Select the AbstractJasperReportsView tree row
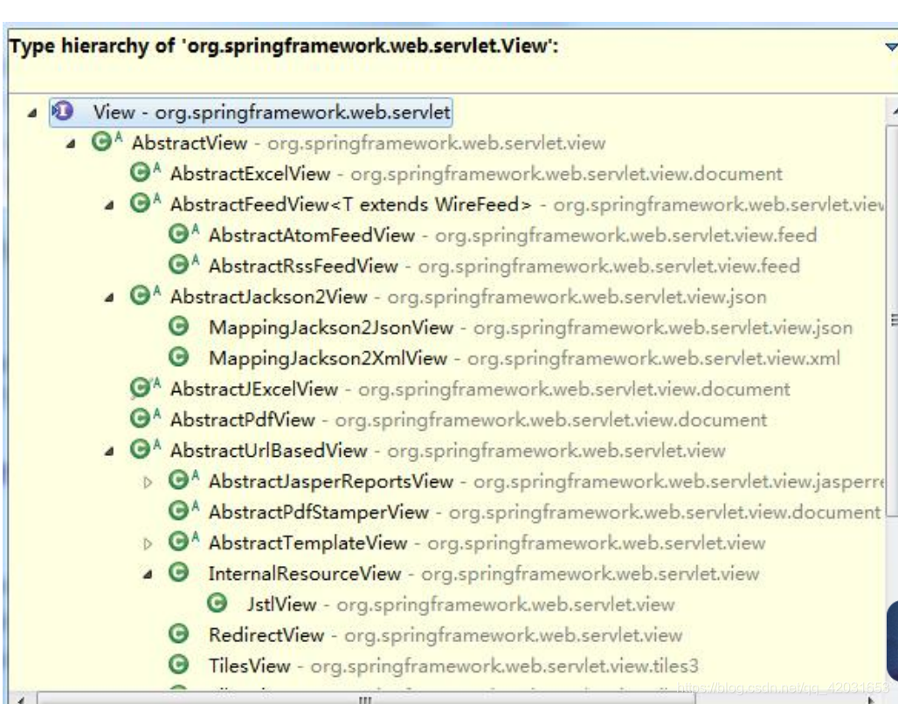Viewport: 898px width, 704px height. 527,481
